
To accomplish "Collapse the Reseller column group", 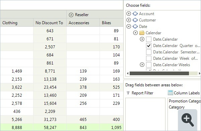I will 71,15.
